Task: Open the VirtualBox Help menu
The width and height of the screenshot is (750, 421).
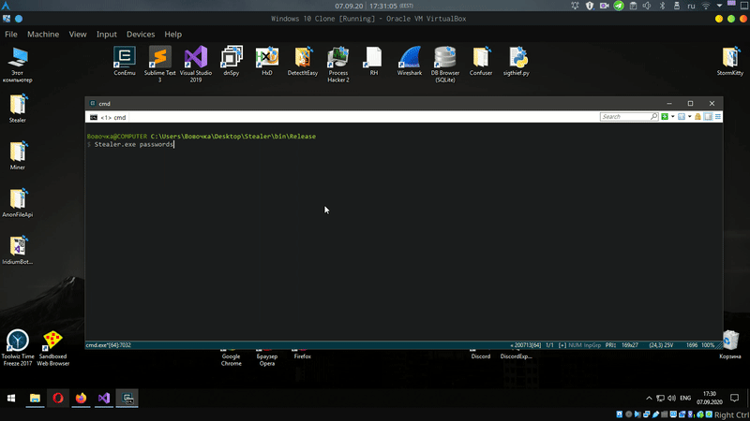Action: coord(172,35)
